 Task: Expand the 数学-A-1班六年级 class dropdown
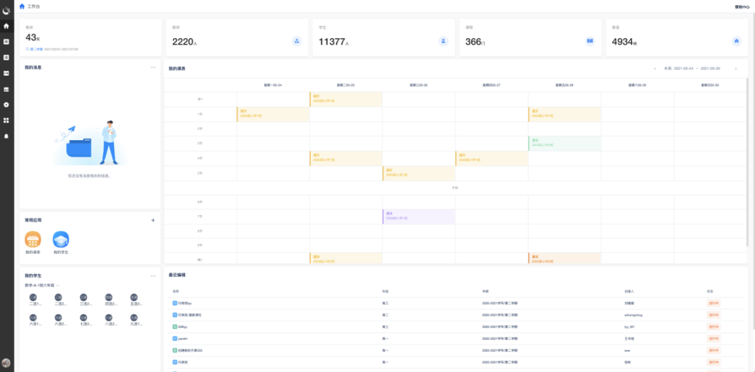(x=58, y=285)
